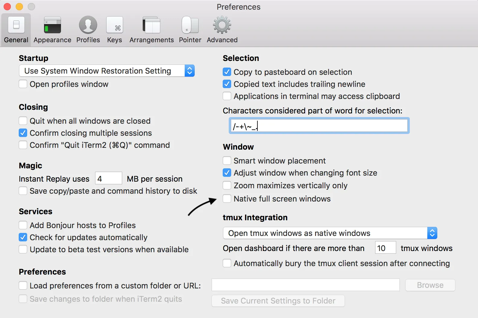
Task: Click the Instant Replay MB per session field
Action: click(109, 178)
